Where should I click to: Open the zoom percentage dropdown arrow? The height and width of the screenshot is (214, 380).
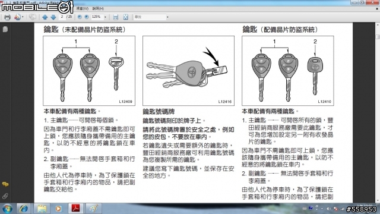pyautogui.click(x=105, y=17)
